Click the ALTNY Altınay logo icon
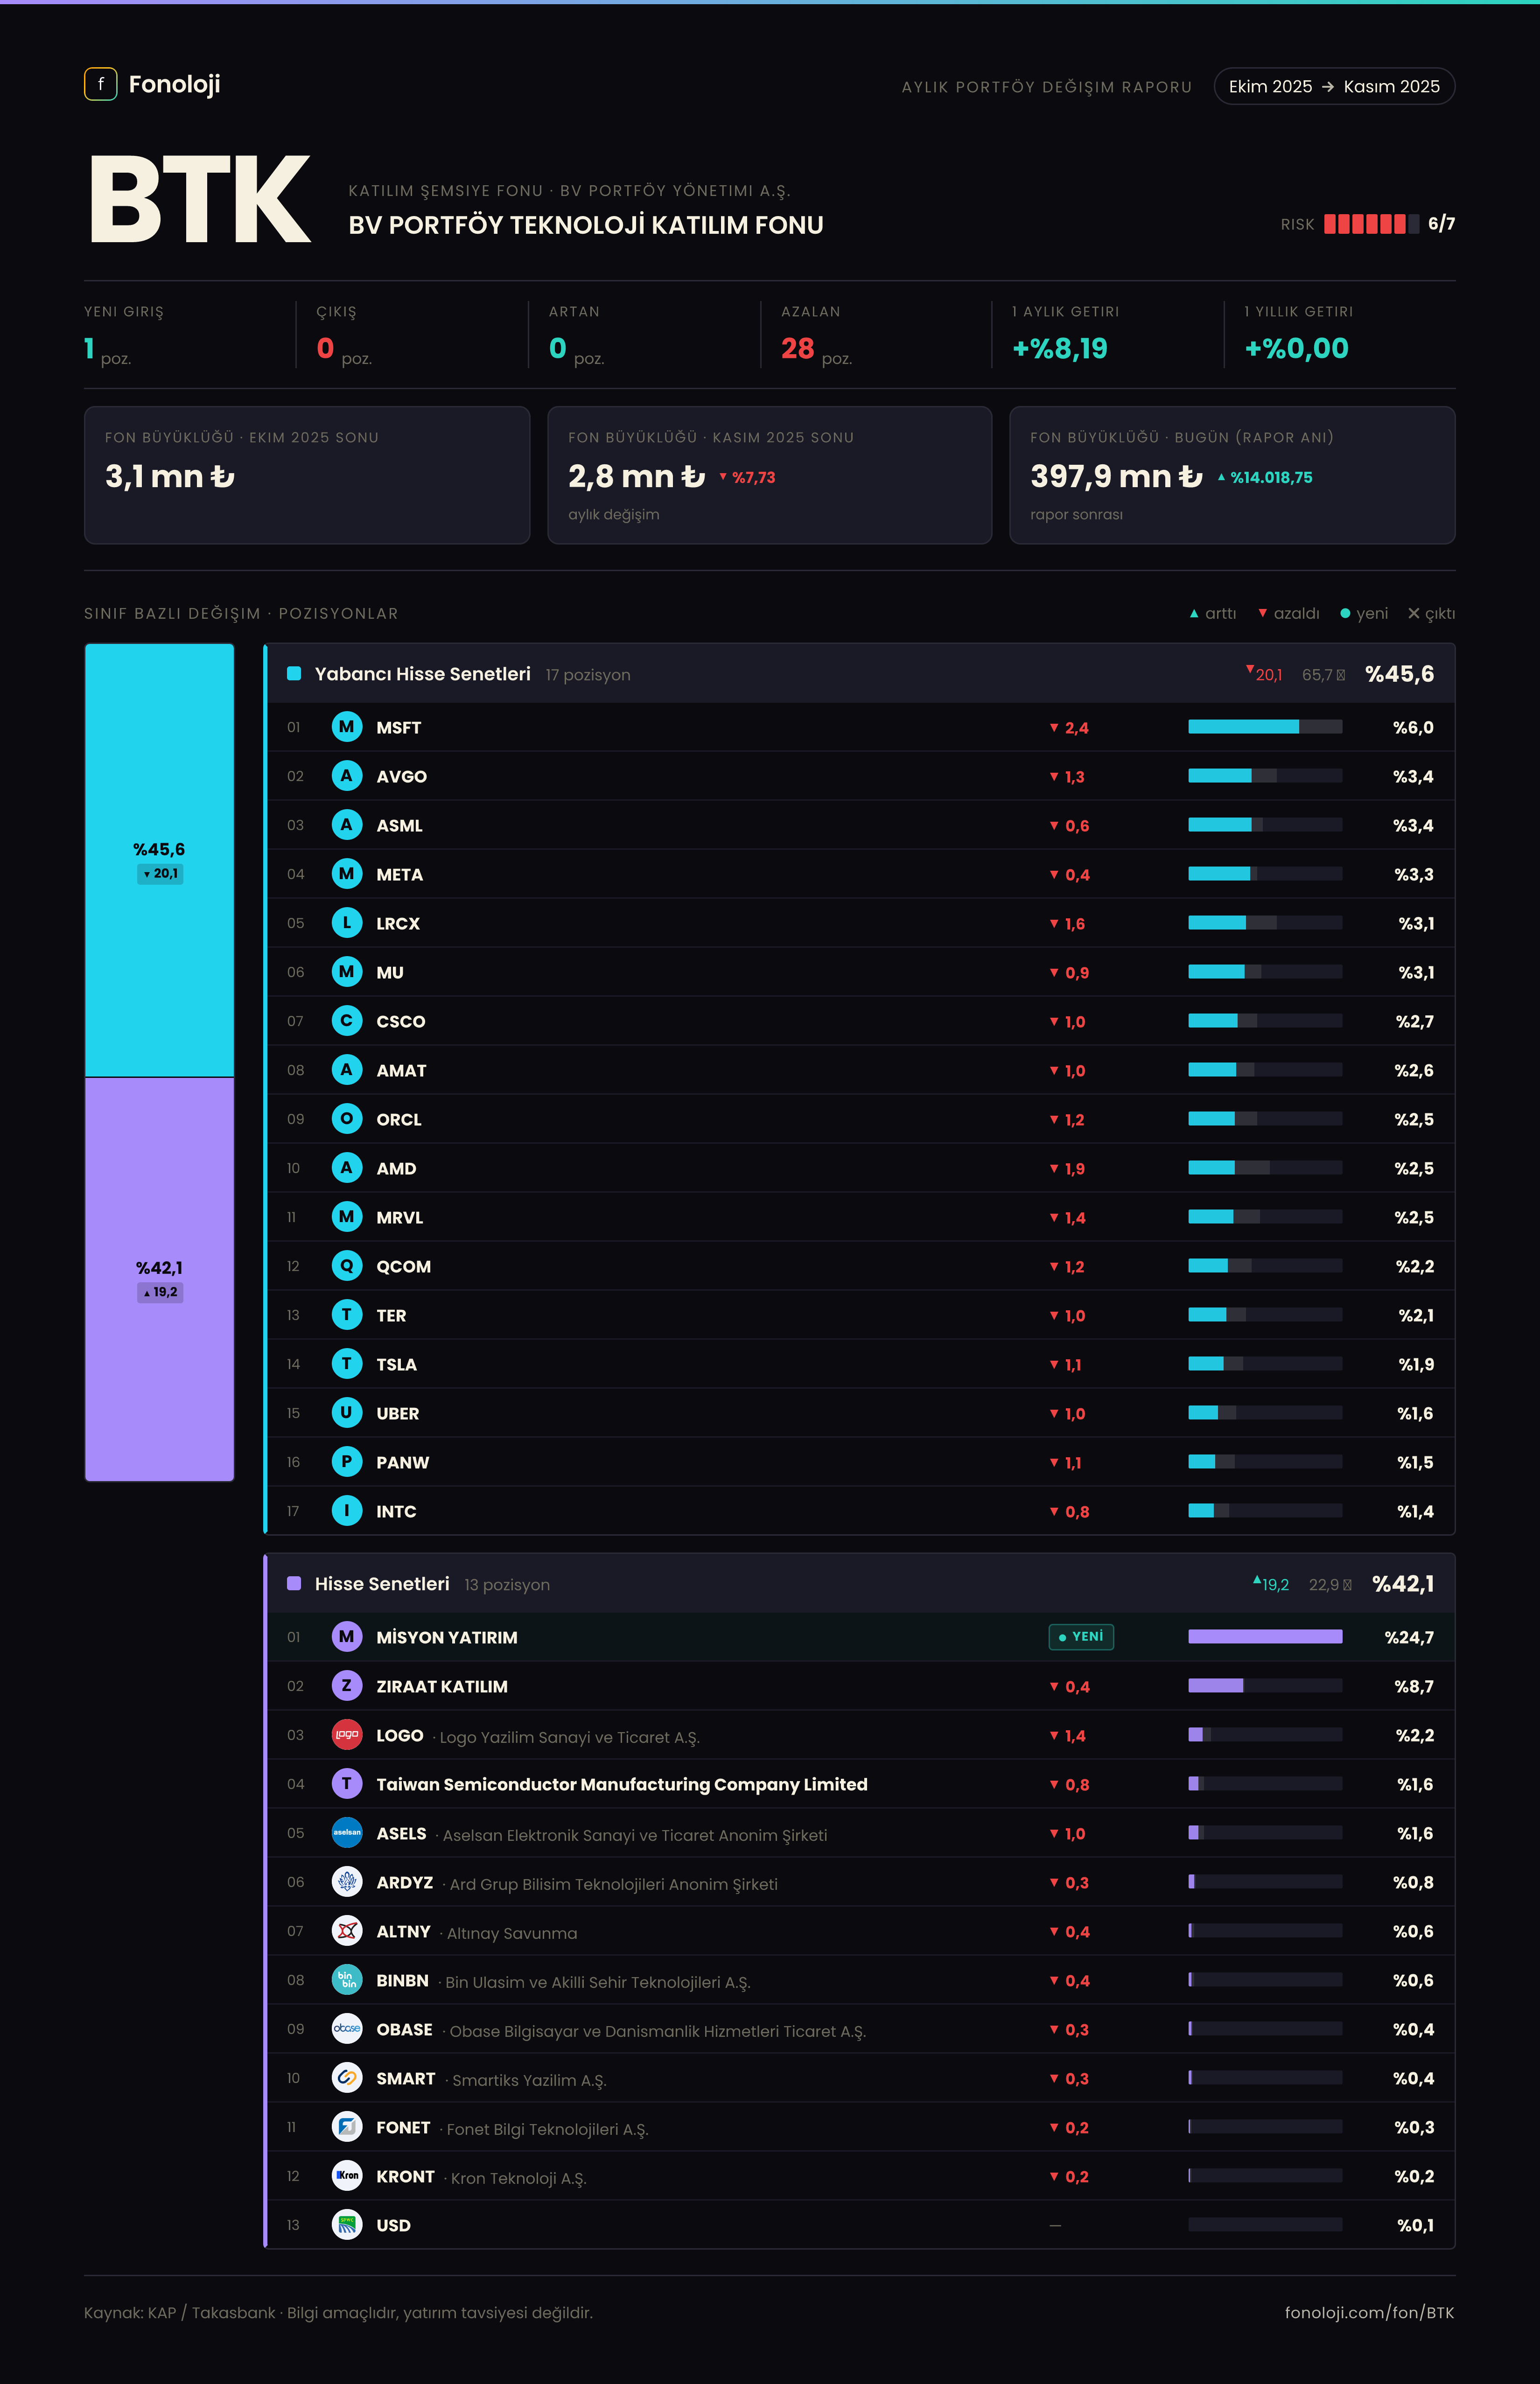This screenshot has width=1540, height=2384. pyautogui.click(x=347, y=1931)
